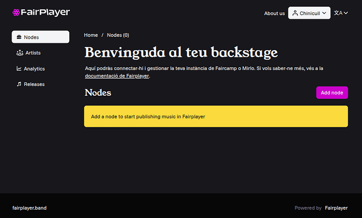This screenshot has width=362, height=218.
Task: Click the Benvinguda al teu backstage heading
Action: [x=181, y=53]
